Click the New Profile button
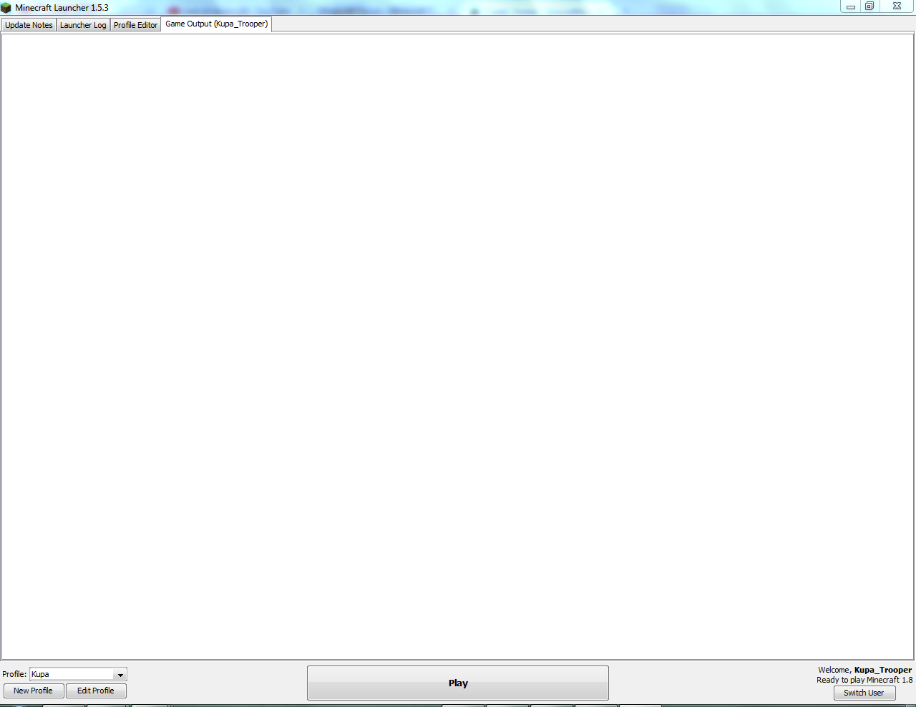This screenshot has height=707, width=916. [34, 691]
